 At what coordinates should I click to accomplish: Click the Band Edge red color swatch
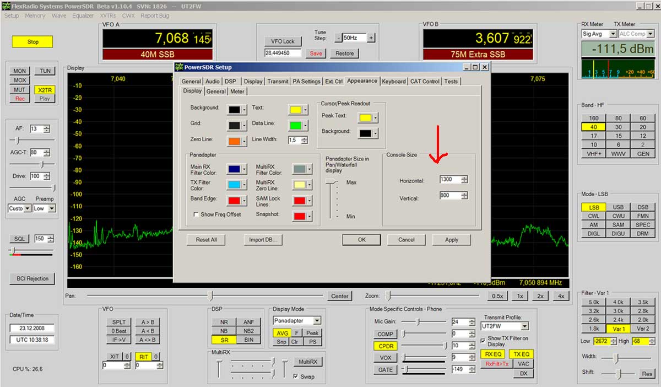coord(234,200)
